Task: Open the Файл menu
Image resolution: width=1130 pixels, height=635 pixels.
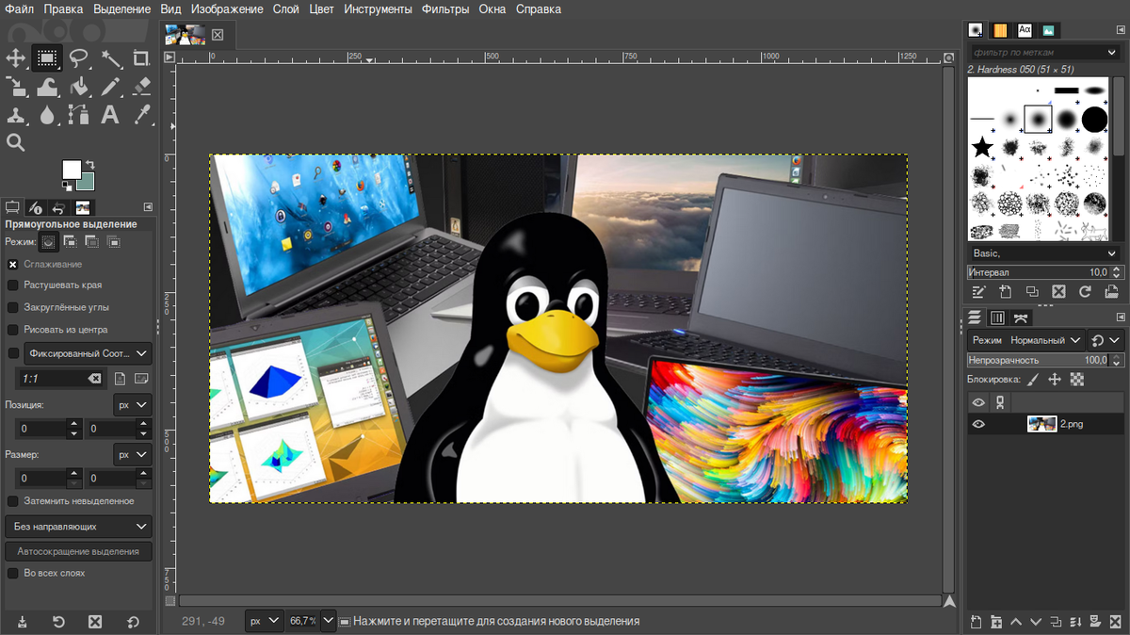Action: pos(20,9)
